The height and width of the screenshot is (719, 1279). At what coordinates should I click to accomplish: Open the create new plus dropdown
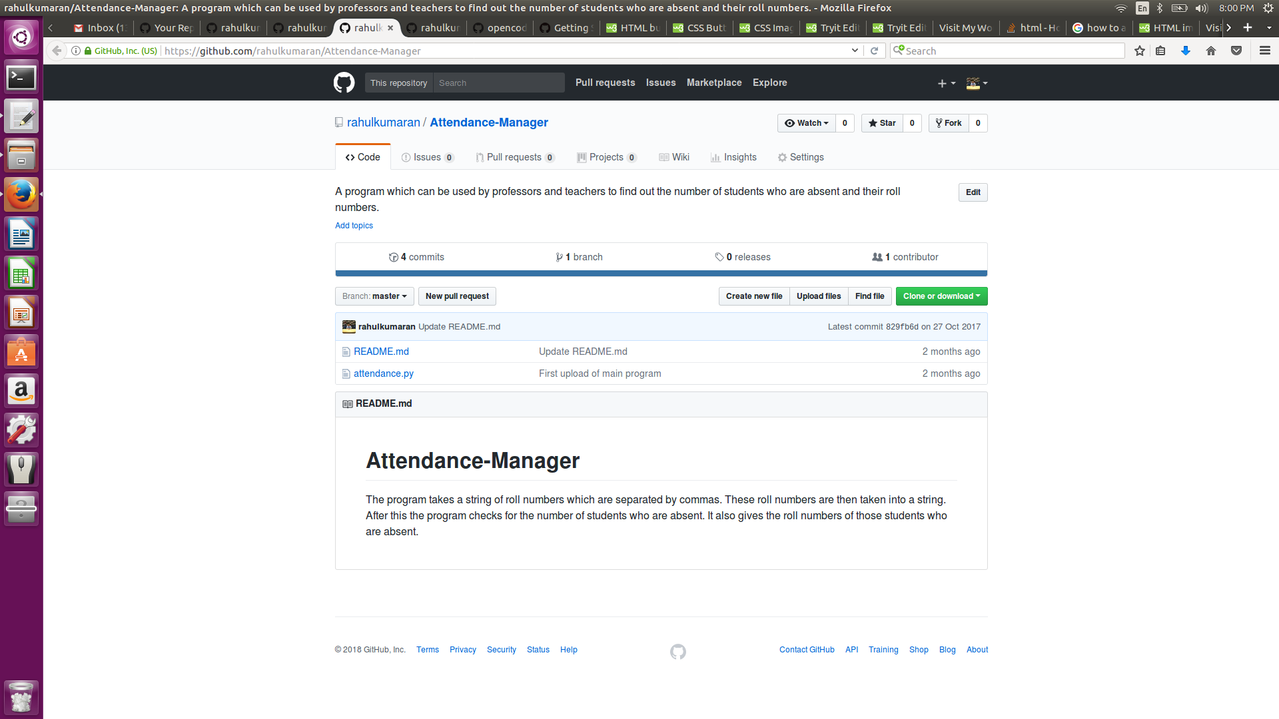(947, 83)
